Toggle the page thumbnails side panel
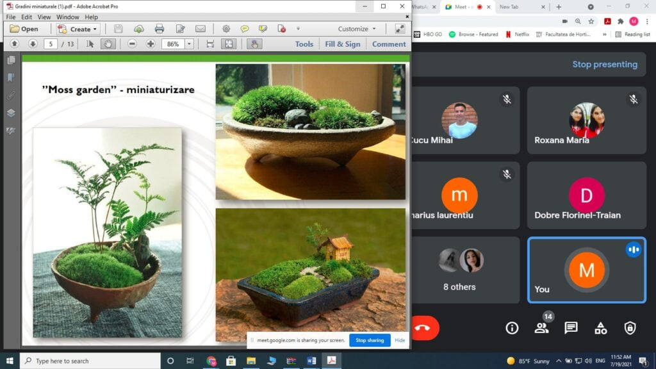The width and height of the screenshot is (656, 369). (x=11, y=60)
